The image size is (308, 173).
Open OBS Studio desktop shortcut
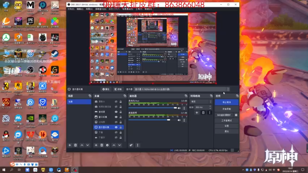pos(30,72)
